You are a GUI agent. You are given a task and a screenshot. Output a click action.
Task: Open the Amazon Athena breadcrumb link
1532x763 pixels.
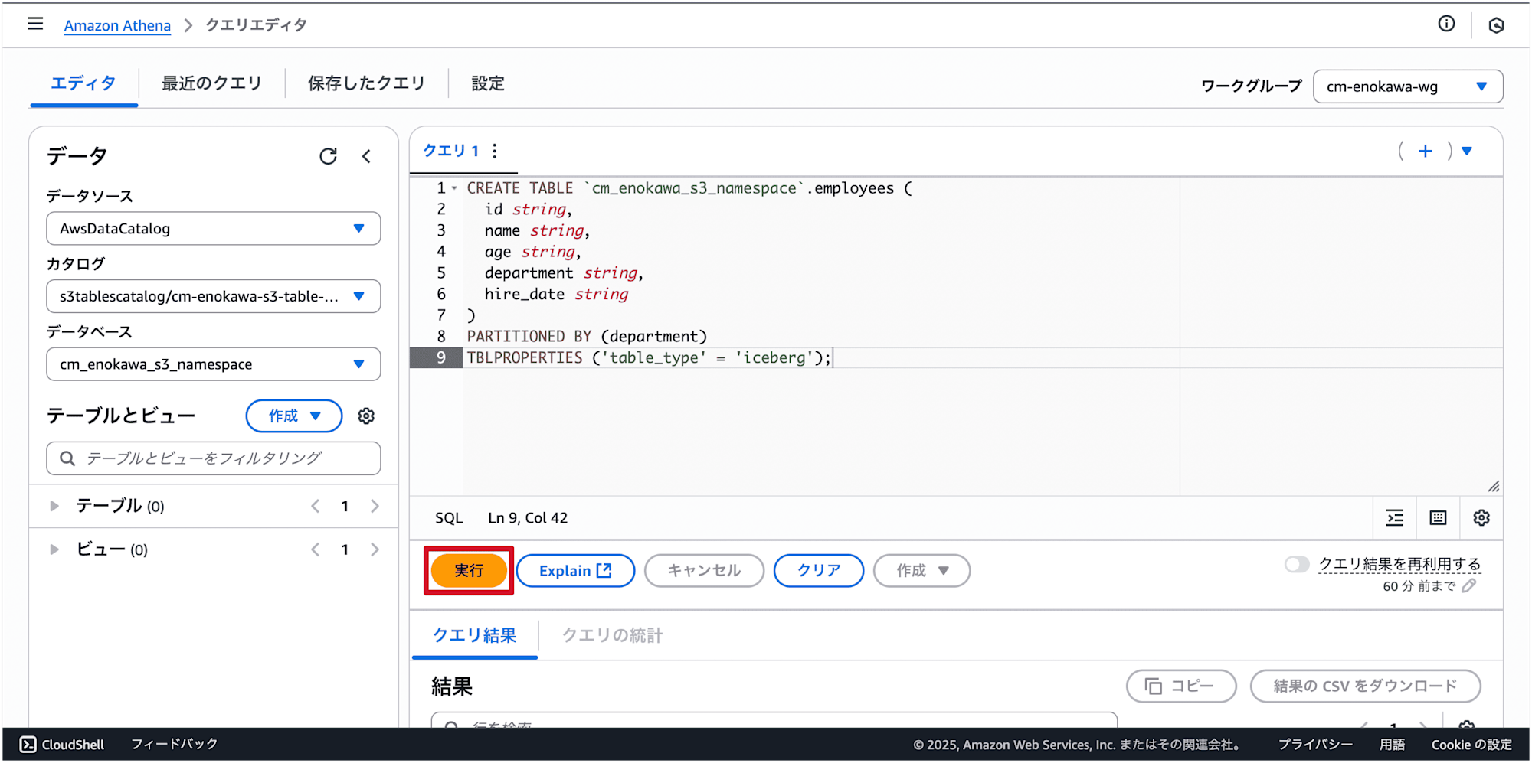[x=117, y=25]
